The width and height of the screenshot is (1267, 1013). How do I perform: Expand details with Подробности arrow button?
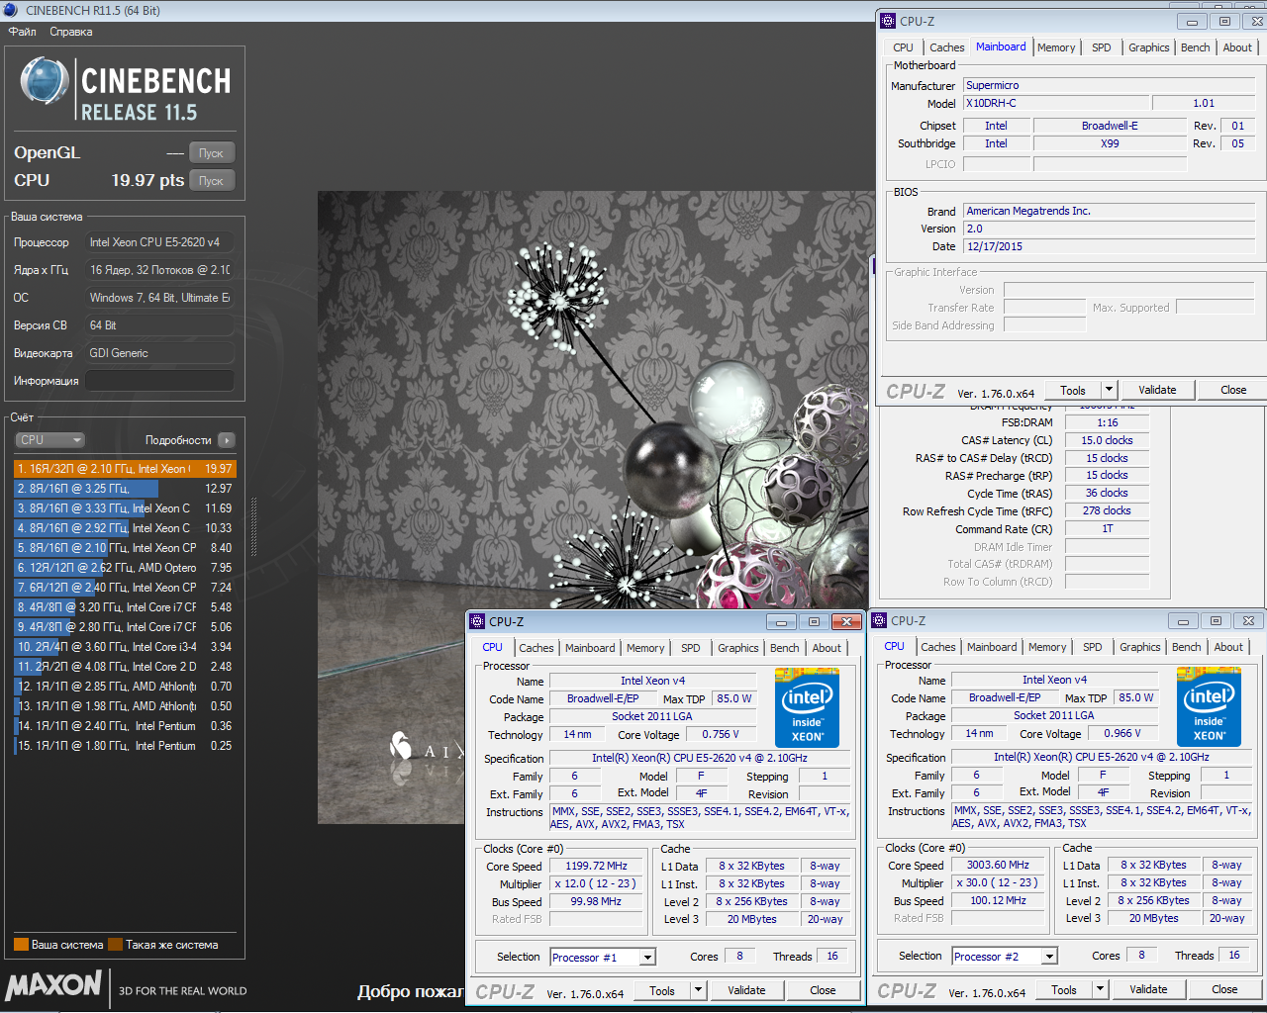(x=227, y=440)
